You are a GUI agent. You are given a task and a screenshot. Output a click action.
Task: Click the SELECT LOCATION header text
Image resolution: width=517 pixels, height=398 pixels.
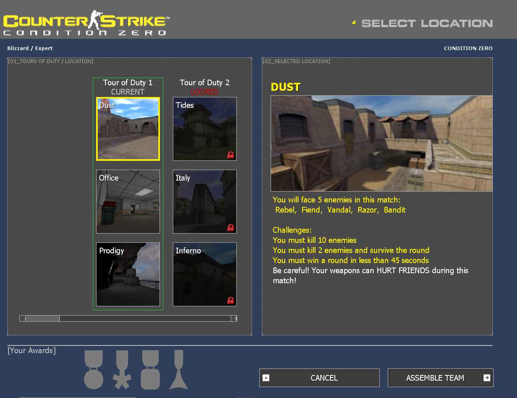(x=427, y=23)
